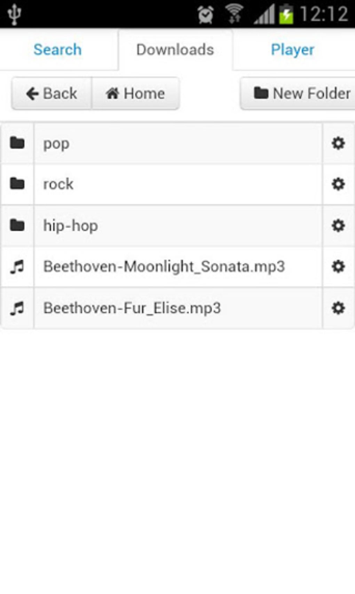Click gear icon beside Moonlight Sonata file

click(x=338, y=267)
